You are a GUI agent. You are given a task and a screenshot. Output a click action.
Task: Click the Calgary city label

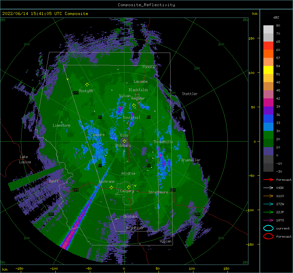(x=127, y=191)
